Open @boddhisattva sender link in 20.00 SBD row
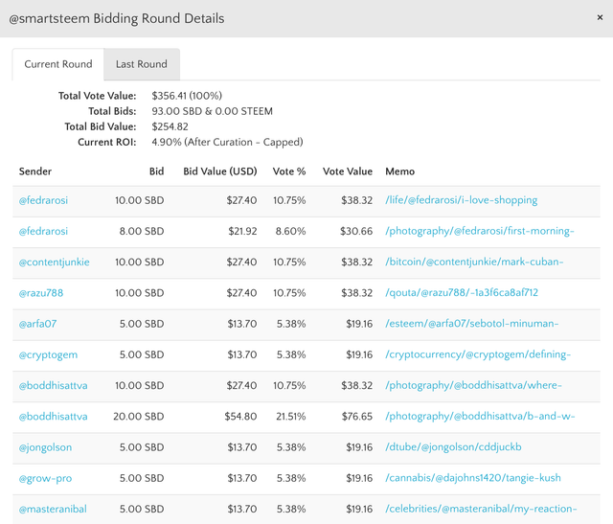 [x=54, y=417]
